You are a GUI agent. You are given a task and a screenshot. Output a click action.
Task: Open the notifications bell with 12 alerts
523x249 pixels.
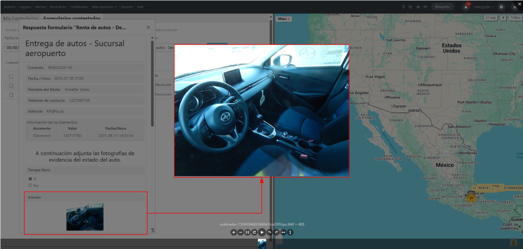pos(466,7)
